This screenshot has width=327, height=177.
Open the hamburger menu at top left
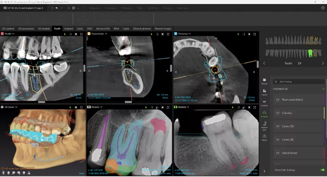(4, 8)
